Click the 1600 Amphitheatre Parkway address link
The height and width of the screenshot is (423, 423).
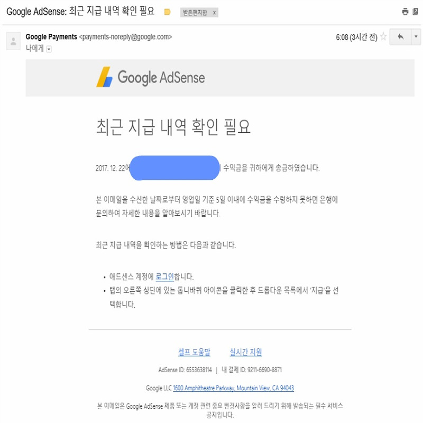[233, 388]
